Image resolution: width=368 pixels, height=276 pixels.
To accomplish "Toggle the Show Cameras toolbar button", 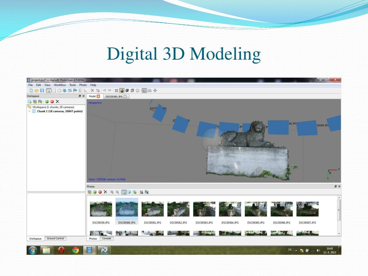I will pyautogui.click(x=144, y=91).
